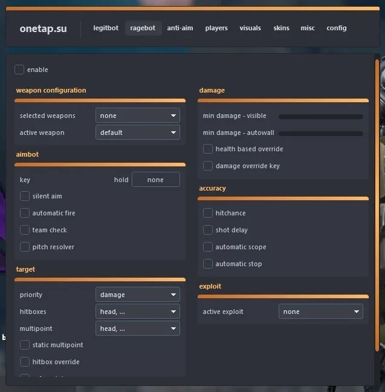Viewport: 385px width, 392px height.
Task: Open the config tab
Action: [337, 28]
